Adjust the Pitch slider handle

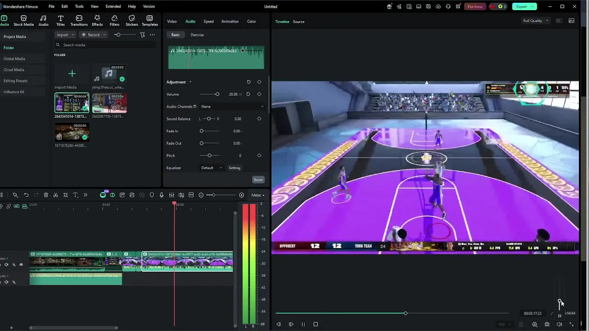[x=209, y=155]
